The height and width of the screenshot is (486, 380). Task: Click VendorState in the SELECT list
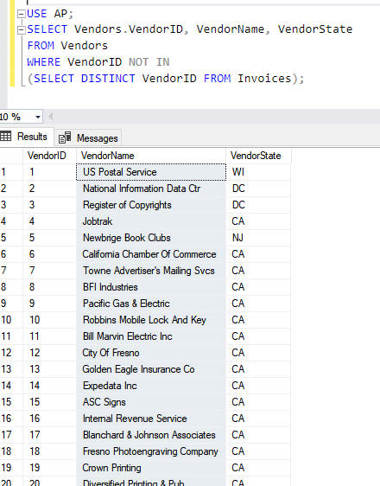point(315,29)
